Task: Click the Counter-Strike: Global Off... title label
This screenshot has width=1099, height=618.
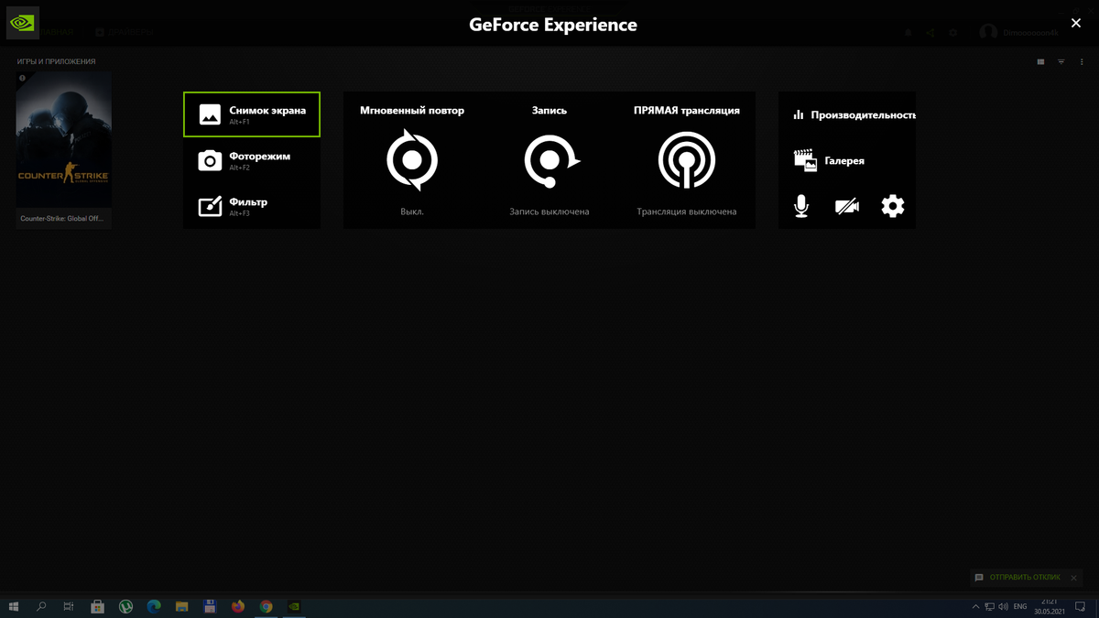Action: click(x=62, y=219)
